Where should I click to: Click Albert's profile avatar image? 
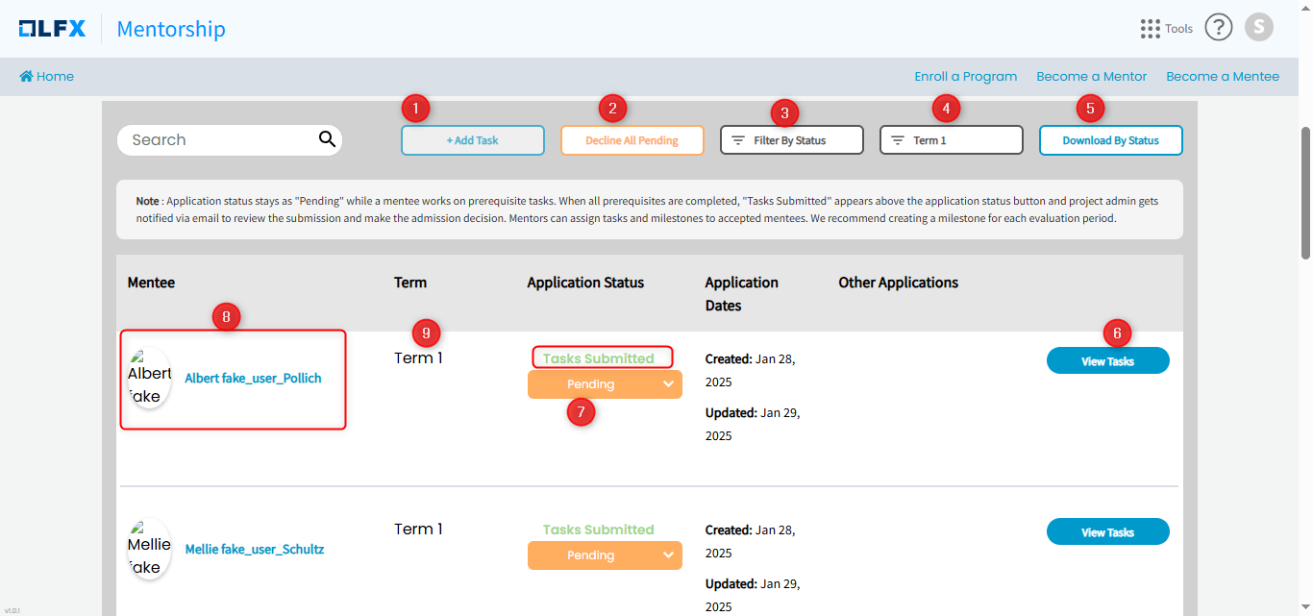click(x=149, y=378)
